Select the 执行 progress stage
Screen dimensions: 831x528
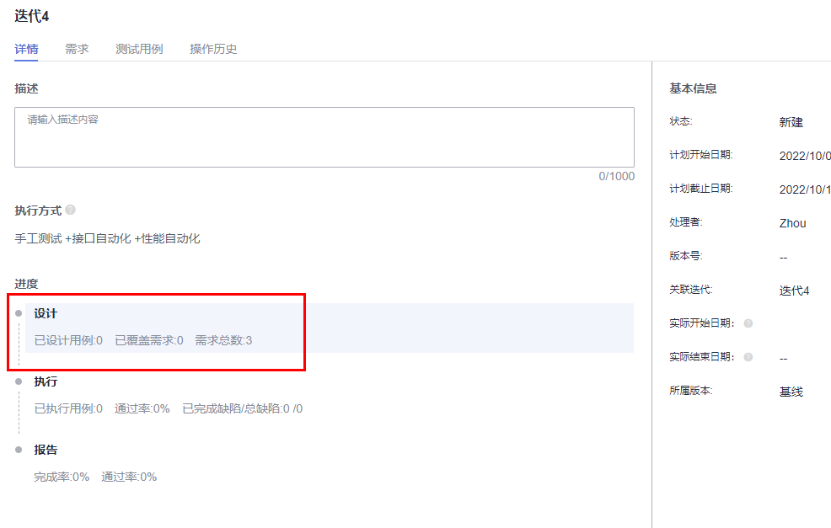coord(46,381)
